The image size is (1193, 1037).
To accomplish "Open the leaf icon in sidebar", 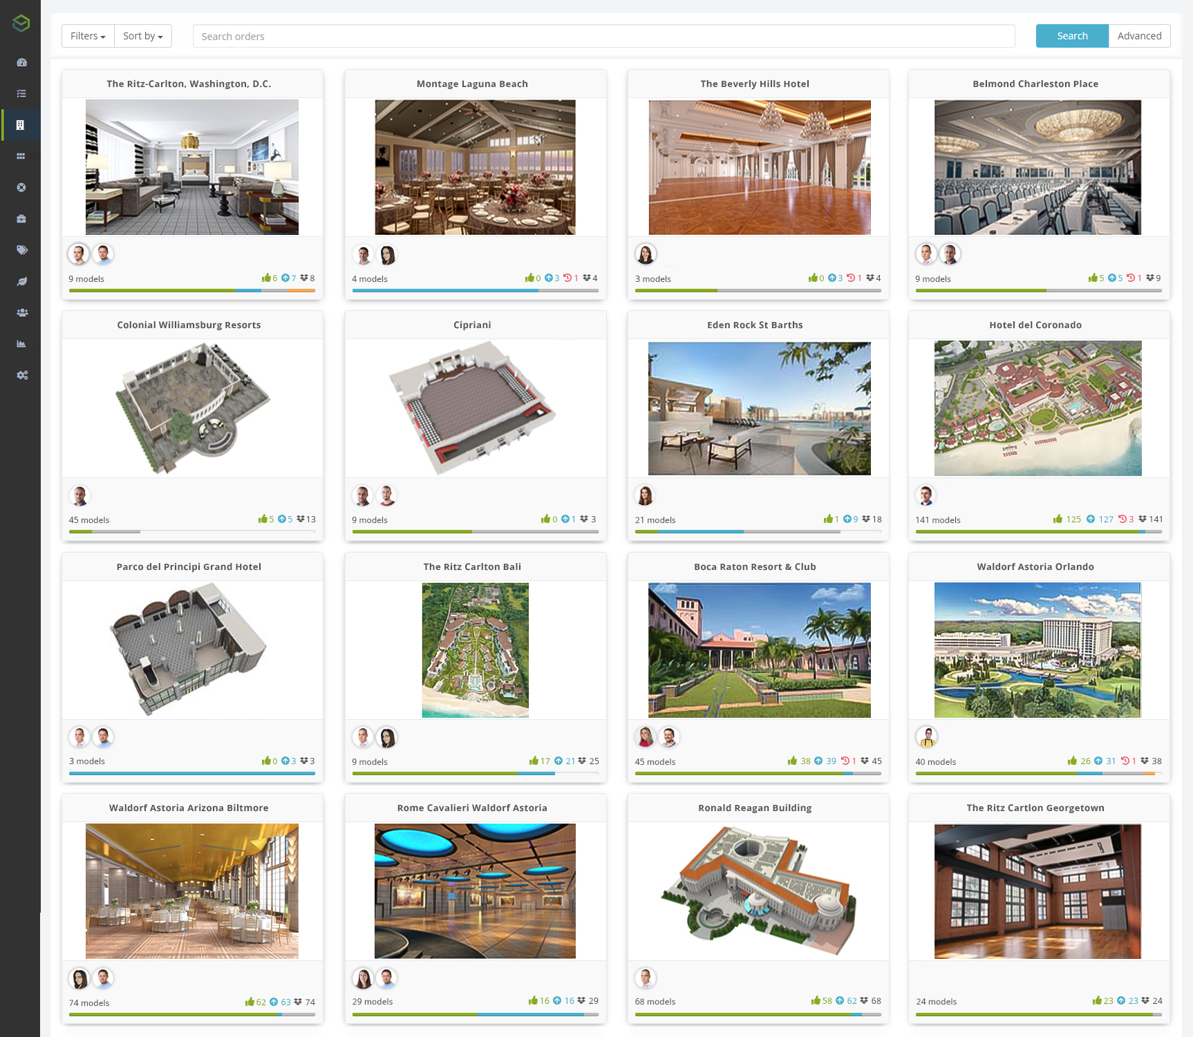I will point(21,281).
